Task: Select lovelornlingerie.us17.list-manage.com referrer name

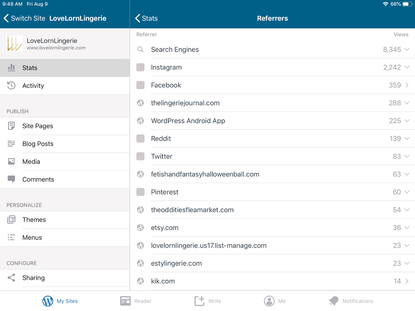Action: tap(209, 245)
